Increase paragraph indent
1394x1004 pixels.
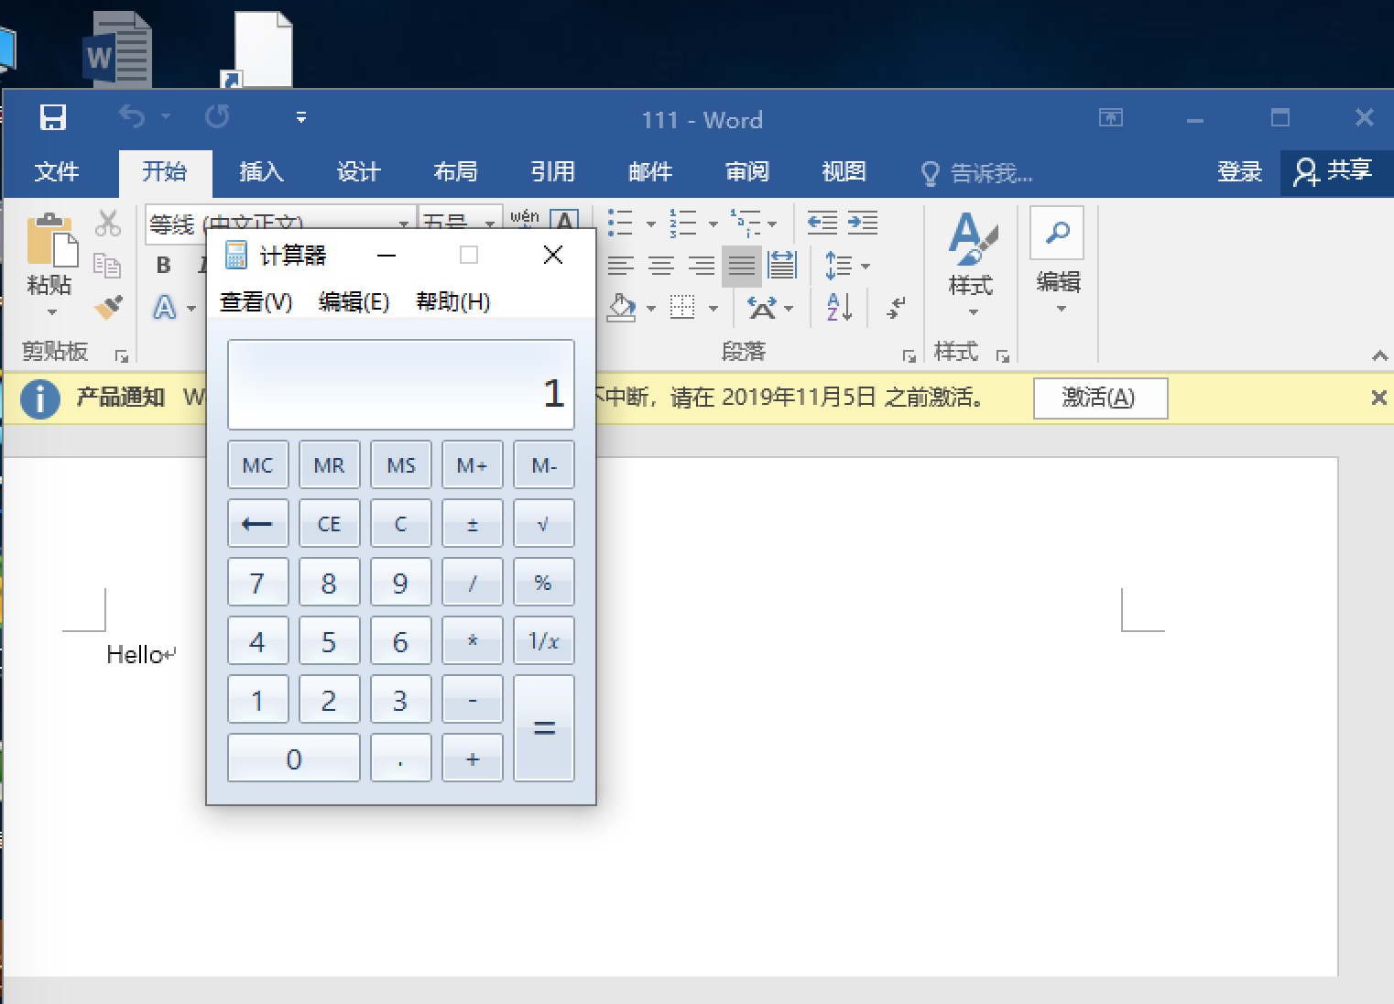point(863,222)
